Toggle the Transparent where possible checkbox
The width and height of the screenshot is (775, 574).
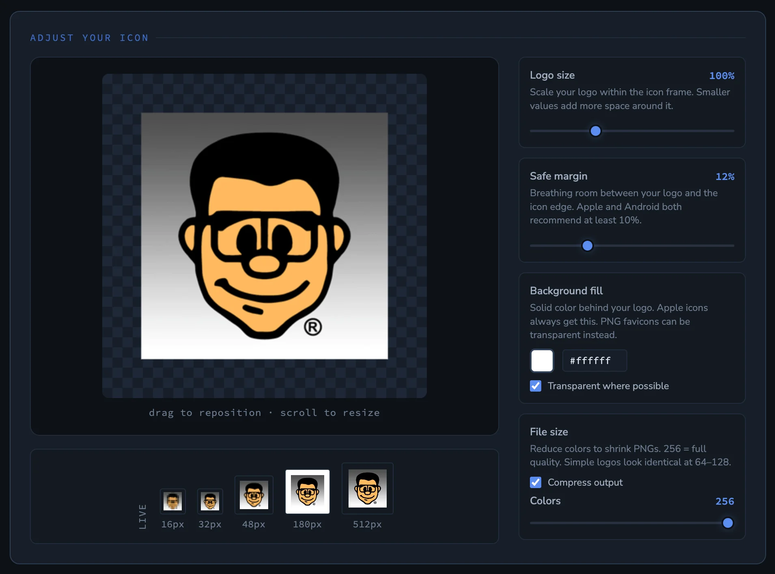[535, 386]
